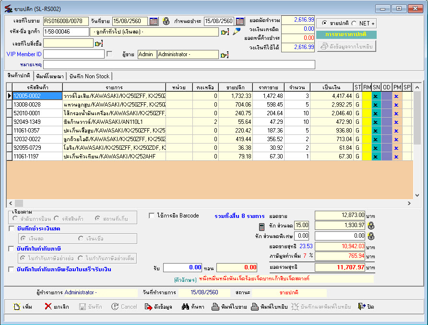Click the SN mark in row 52010-0001
This screenshot has height=325, width=428.
click(x=376, y=113)
